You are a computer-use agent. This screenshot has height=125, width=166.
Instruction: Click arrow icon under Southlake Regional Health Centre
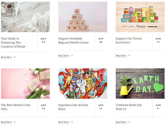[x=72, y=55]
